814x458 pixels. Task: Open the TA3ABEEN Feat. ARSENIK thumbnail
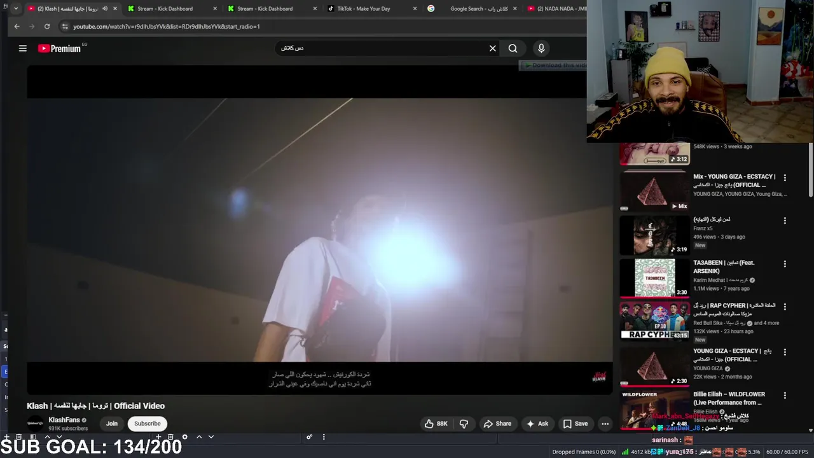(x=654, y=279)
